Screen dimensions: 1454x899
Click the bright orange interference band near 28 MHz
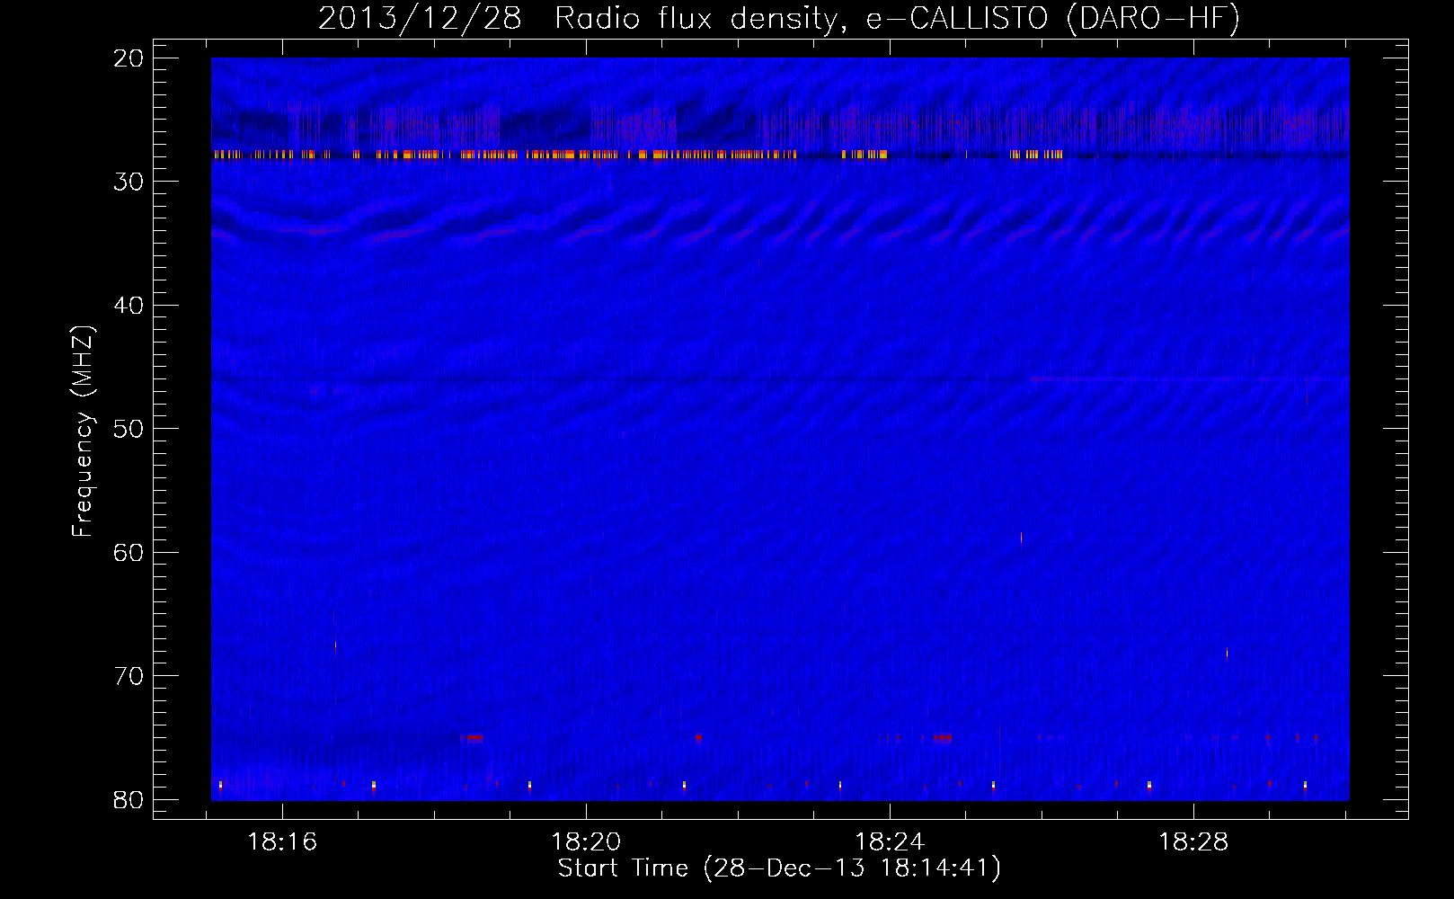pos(638,155)
